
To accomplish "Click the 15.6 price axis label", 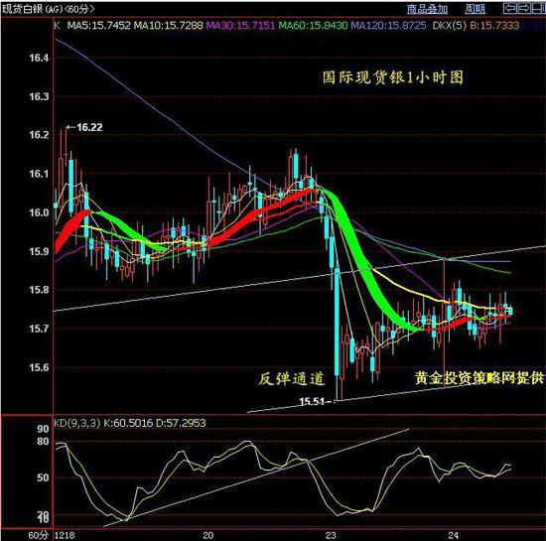I will pos(39,367).
